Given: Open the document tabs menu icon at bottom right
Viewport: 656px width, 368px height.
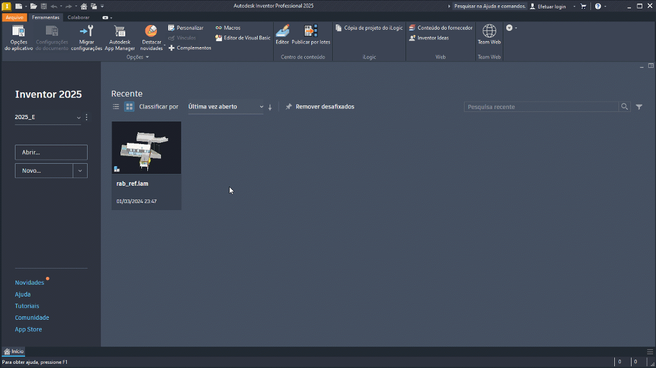Looking at the screenshot, I should (x=649, y=352).
